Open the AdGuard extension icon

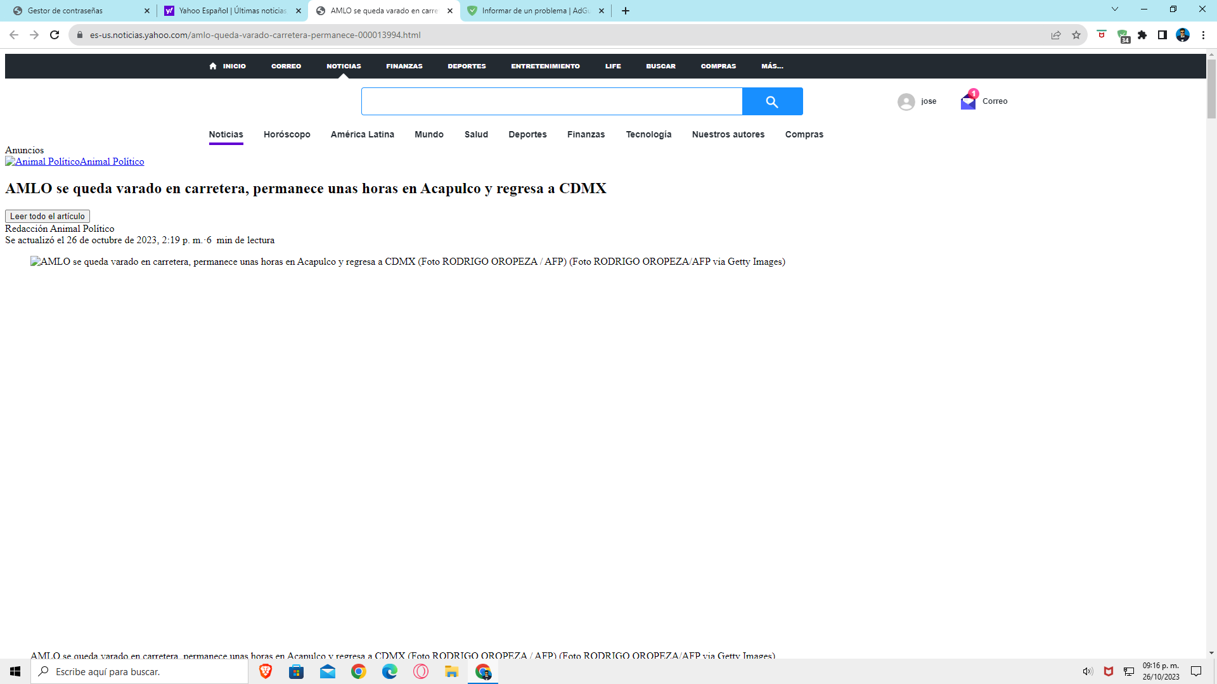[1124, 35]
